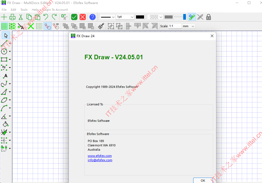
Task: Choose the pointer Select tool
Action: coord(6,35)
